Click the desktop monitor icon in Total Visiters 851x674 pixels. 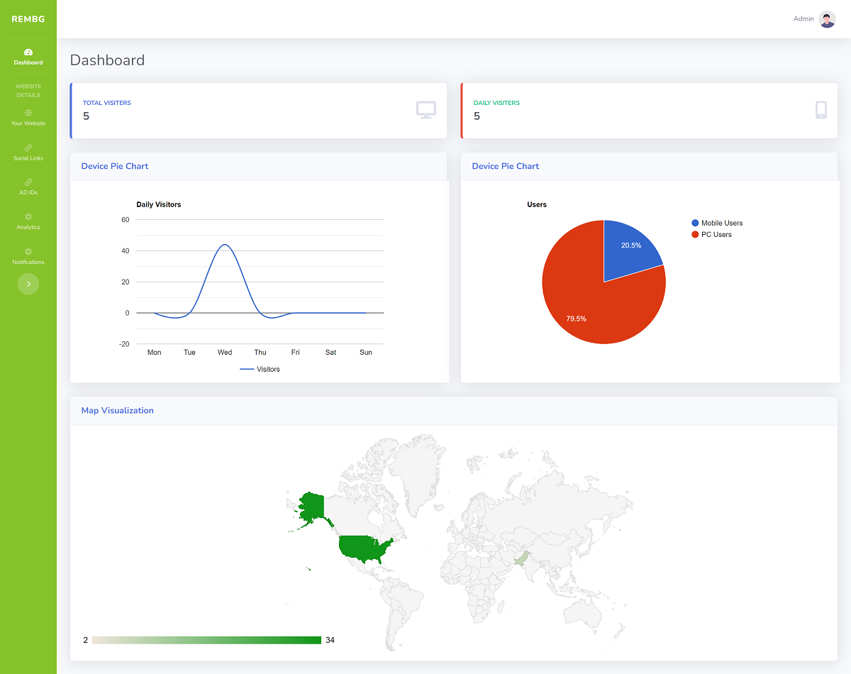click(x=425, y=110)
